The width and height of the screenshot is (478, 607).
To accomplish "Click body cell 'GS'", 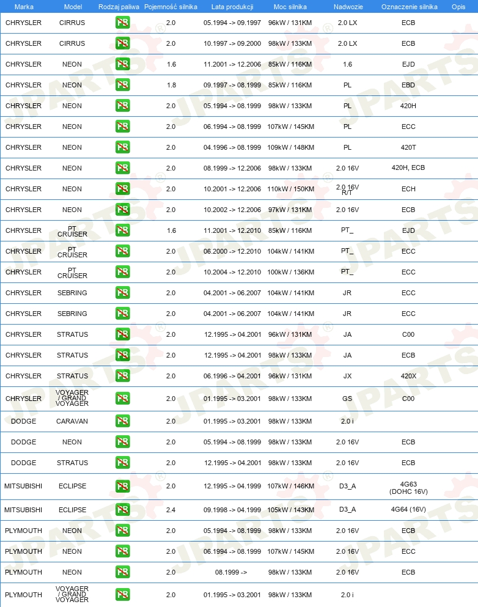I will pyautogui.click(x=348, y=399).
